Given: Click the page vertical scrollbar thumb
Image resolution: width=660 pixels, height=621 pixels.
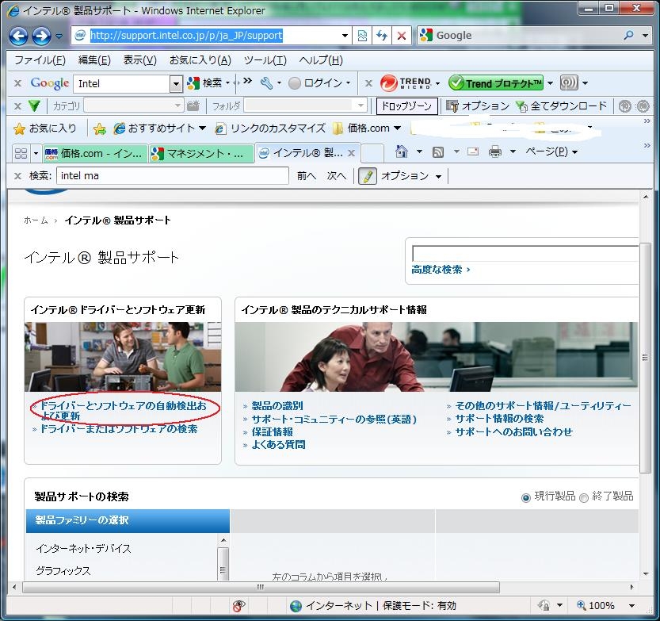Looking at the screenshot, I should click(x=645, y=357).
